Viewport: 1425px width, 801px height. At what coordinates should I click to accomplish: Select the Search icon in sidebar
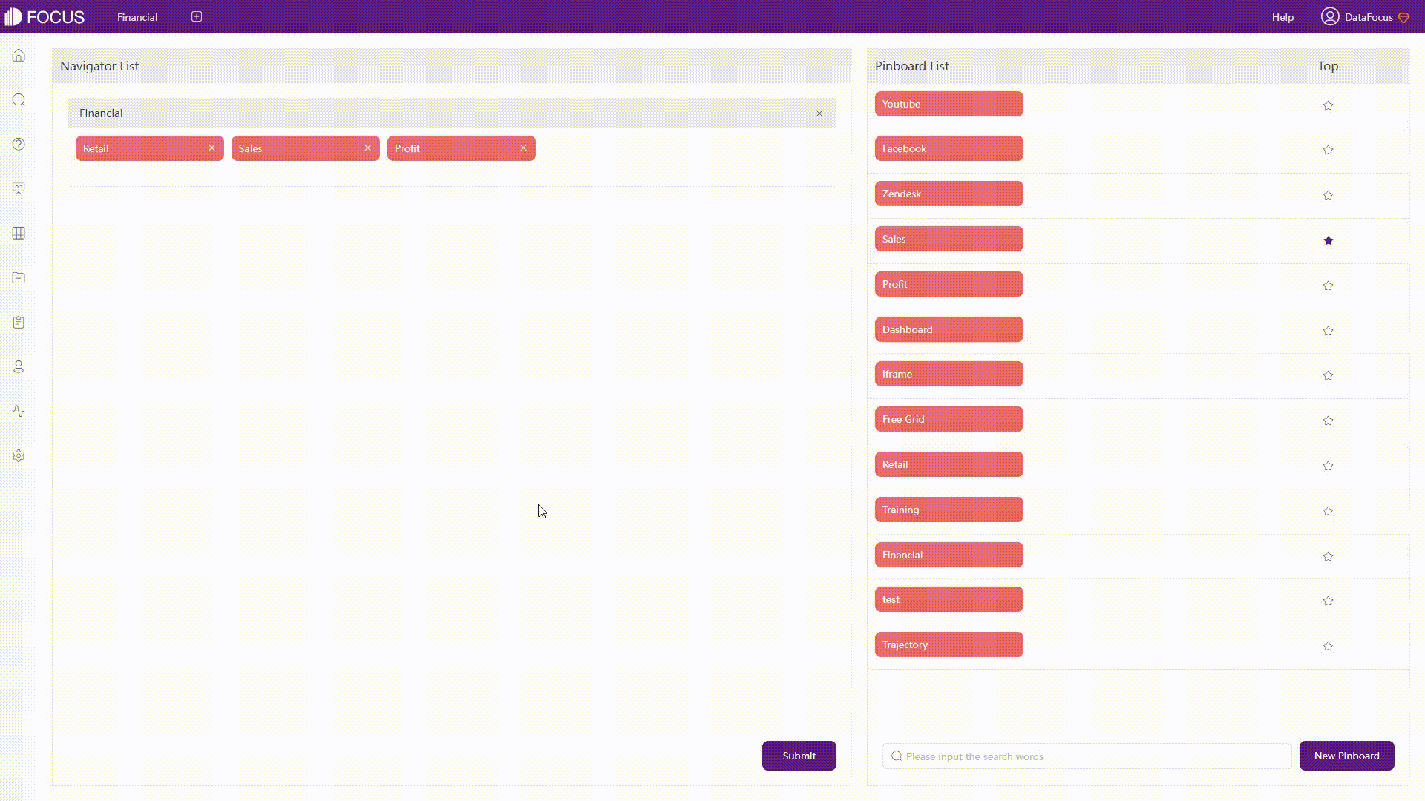(x=19, y=100)
